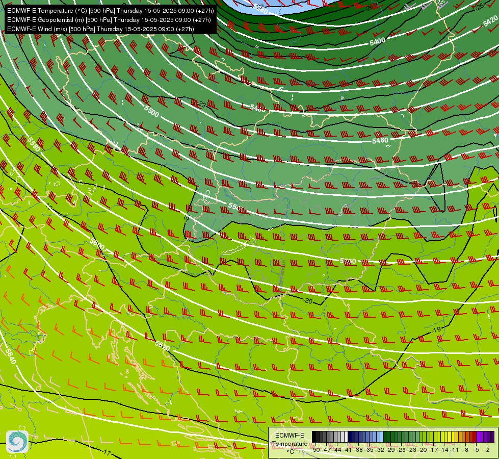
Task: Click the 5420 geopotential contour label
Action: pos(490,21)
